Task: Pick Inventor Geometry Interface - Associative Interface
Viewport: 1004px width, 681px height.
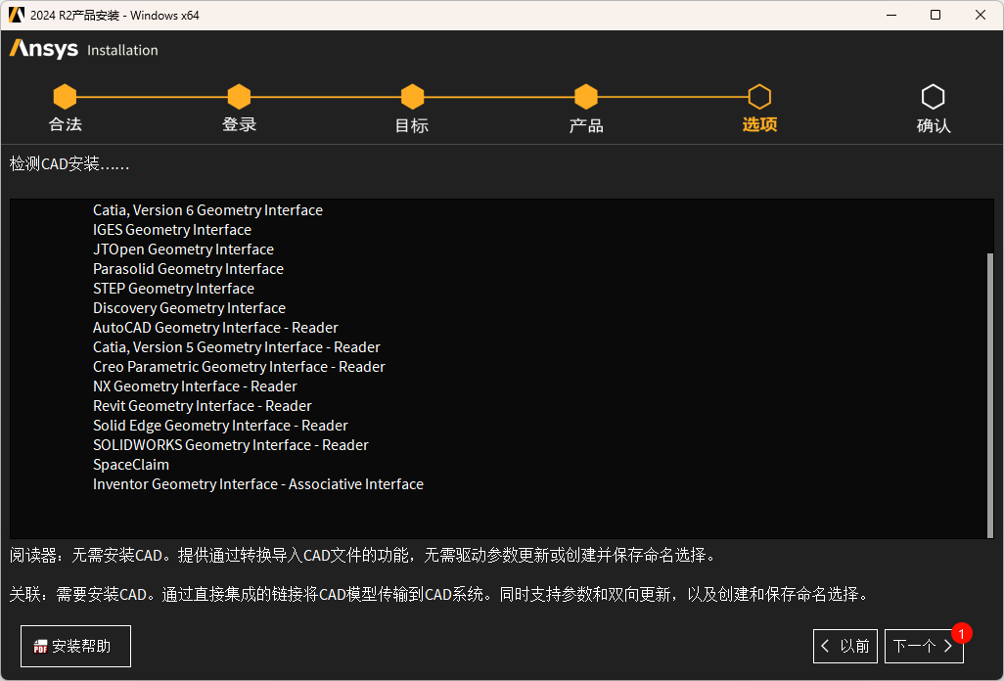Action: point(257,484)
